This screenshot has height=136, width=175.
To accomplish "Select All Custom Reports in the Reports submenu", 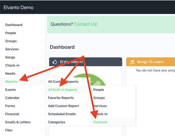I will [x=68, y=81].
